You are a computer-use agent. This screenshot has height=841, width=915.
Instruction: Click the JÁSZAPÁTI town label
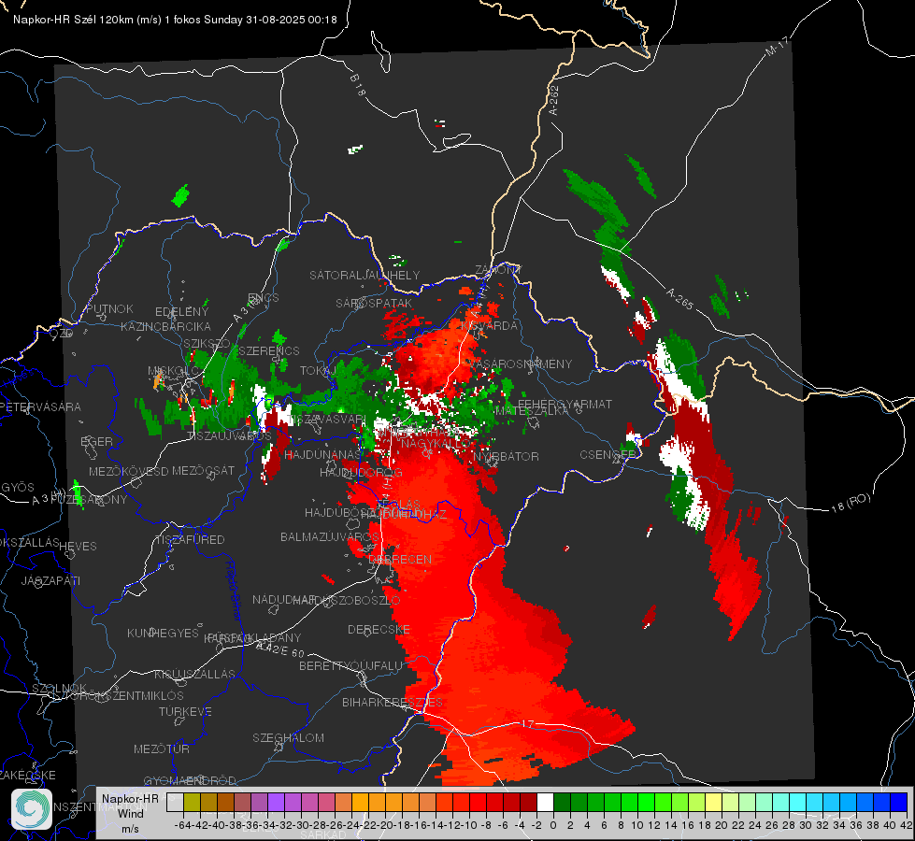[x=50, y=580]
